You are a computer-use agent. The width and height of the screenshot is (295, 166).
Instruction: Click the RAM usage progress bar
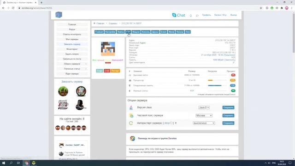pos(217,86)
